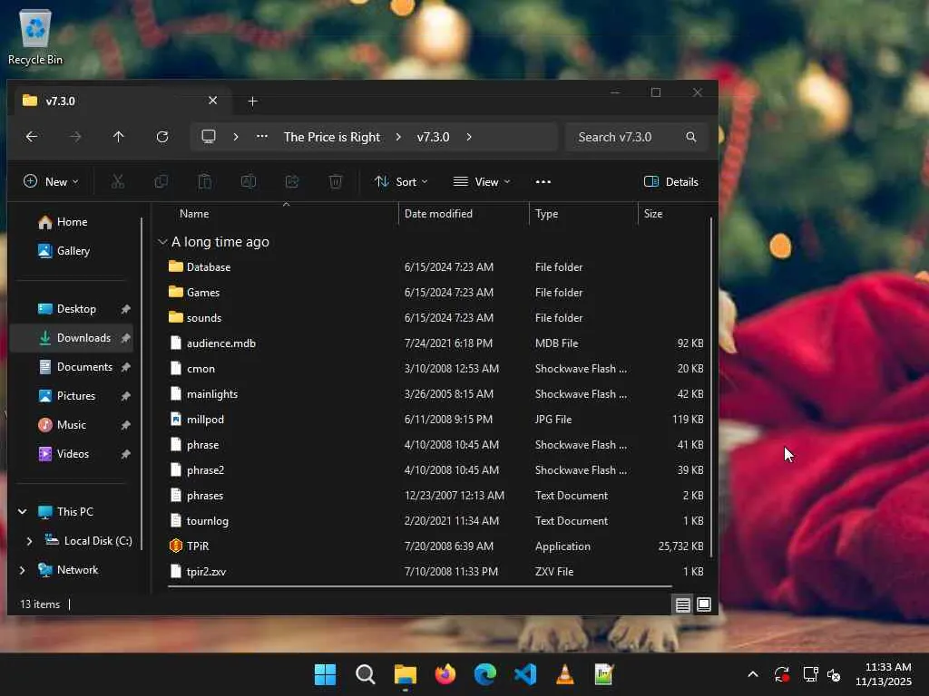929x696 pixels.
Task: Click 'The Price is Right' breadcrumb
Action: point(332,137)
